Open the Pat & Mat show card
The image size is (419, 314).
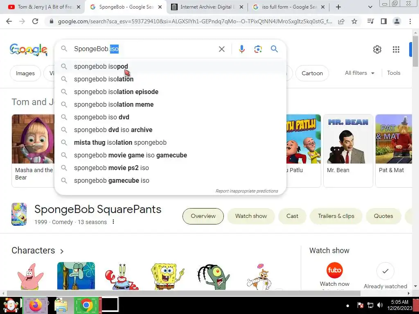[x=394, y=151]
